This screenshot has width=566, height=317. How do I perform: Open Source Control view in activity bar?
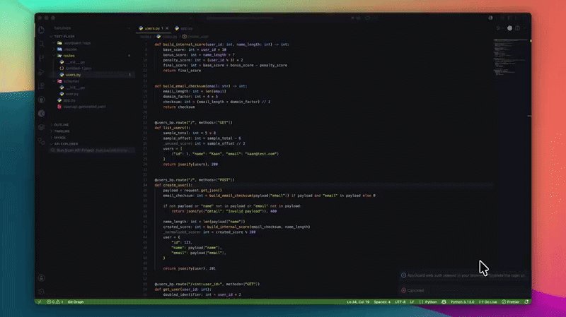42,58
